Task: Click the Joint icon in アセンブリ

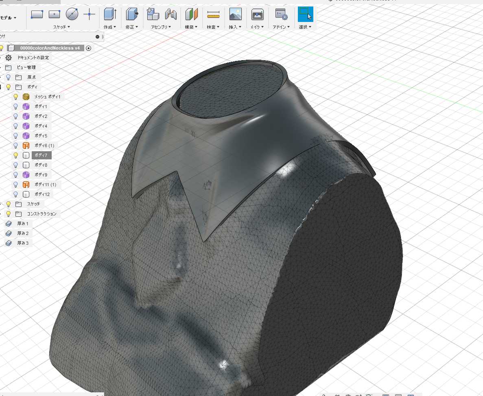Action: point(171,14)
